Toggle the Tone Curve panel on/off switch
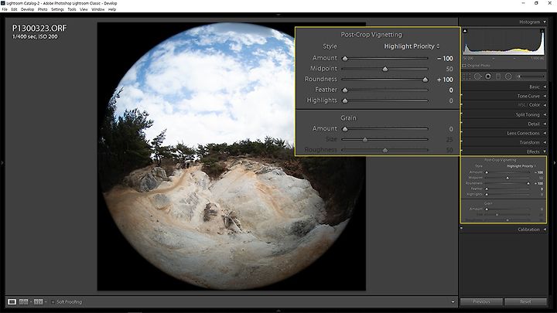 click(x=461, y=95)
